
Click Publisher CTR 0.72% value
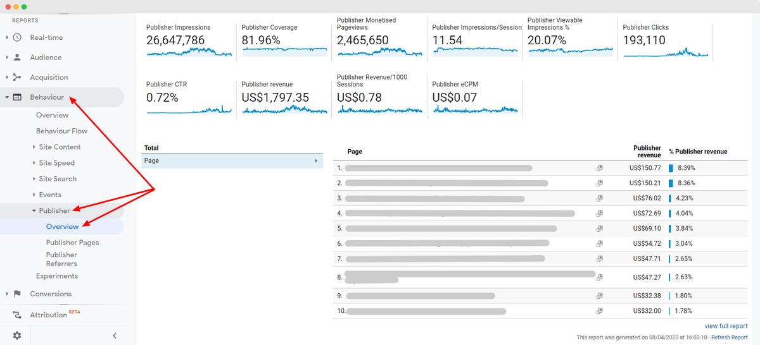tap(162, 97)
